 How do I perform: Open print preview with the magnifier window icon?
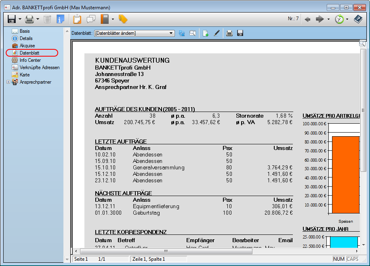point(192,33)
